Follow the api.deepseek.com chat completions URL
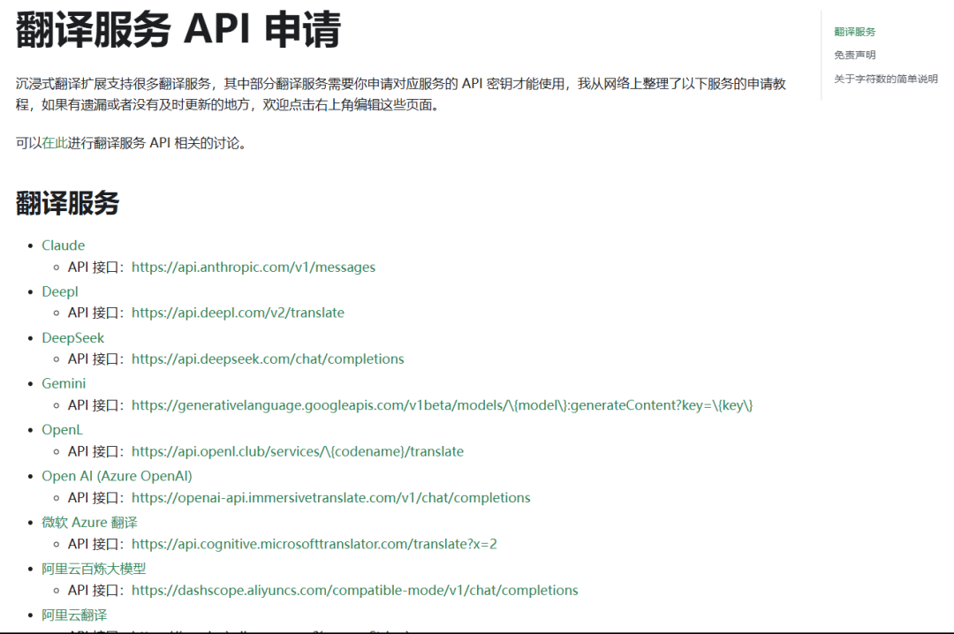This screenshot has height=634, width=954. (x=268, y=359)
